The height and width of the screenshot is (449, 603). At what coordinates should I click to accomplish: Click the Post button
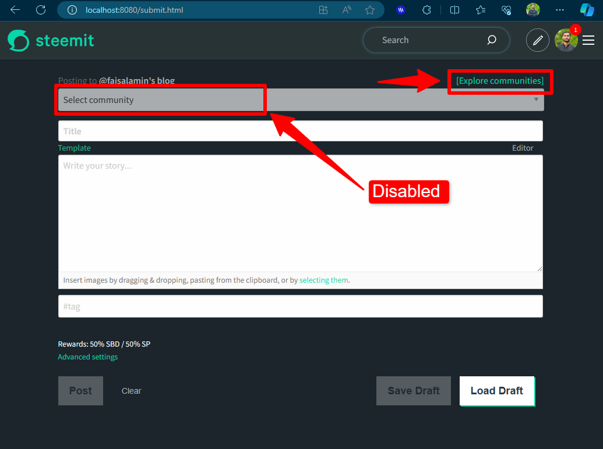point(80,391)
